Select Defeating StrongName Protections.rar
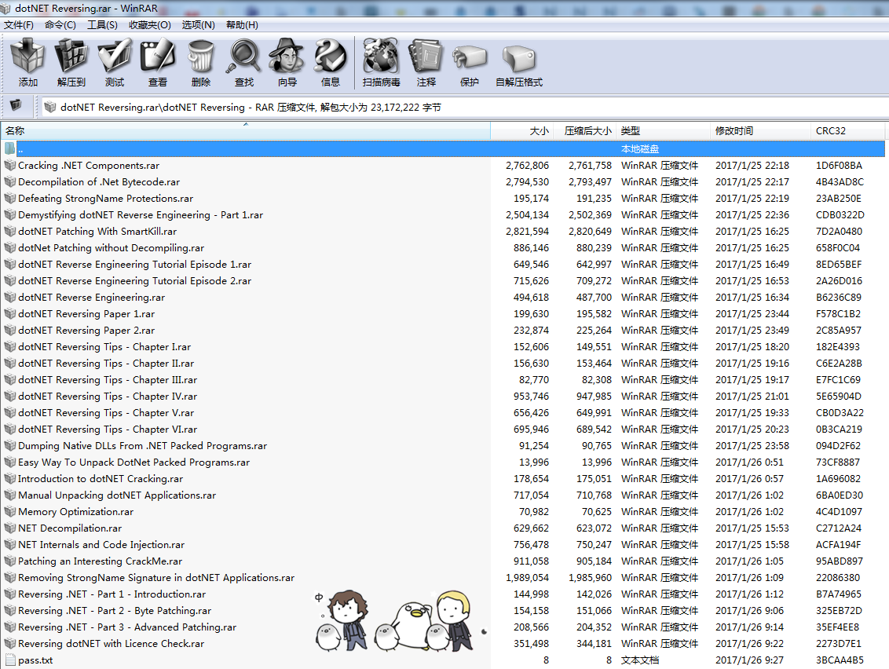Viewport: 889px width, 669px height. pos(105,199)
